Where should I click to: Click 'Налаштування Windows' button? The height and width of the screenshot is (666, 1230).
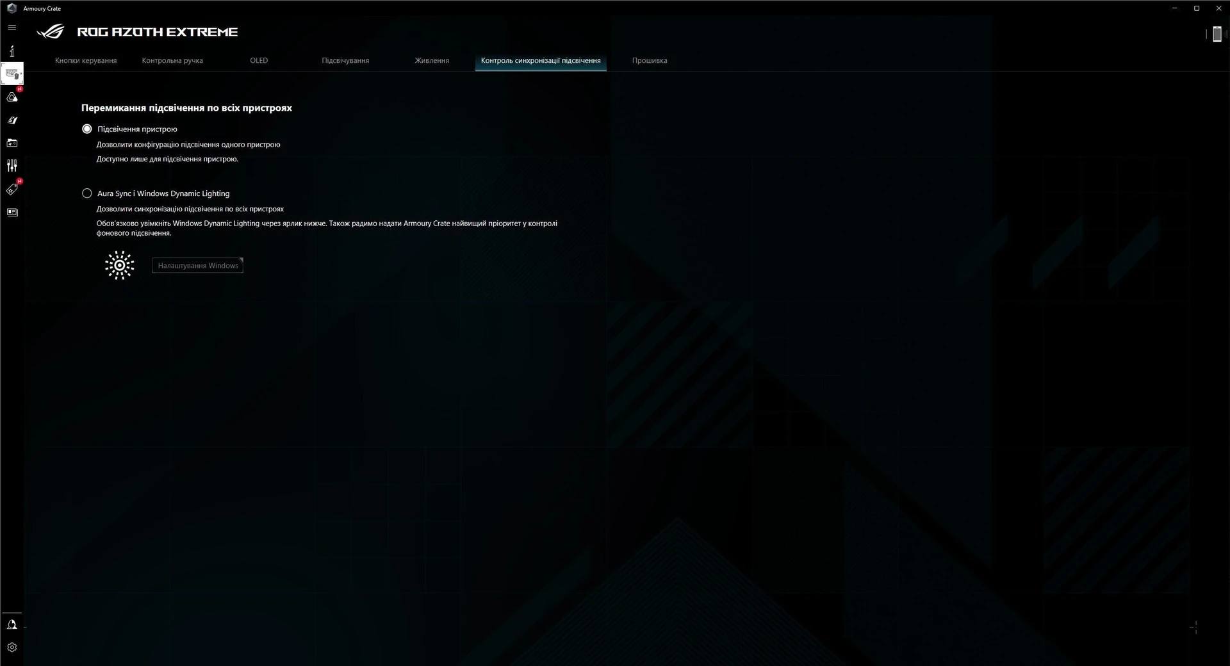(198, 265)
